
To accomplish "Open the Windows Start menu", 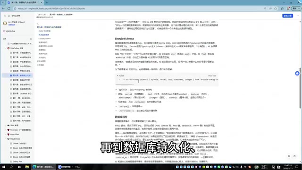I will pos(4,167).
